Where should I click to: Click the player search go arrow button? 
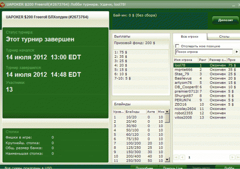237,52
